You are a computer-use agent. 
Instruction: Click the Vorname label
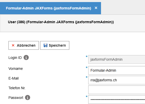pos(16,69)
